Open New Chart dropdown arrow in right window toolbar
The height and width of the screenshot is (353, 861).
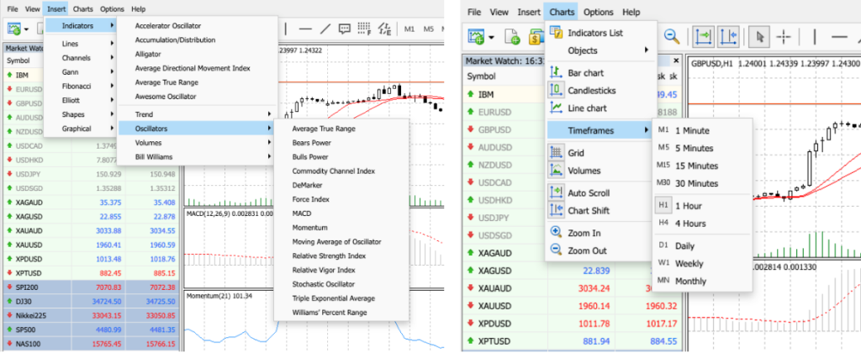coord(491,37)
